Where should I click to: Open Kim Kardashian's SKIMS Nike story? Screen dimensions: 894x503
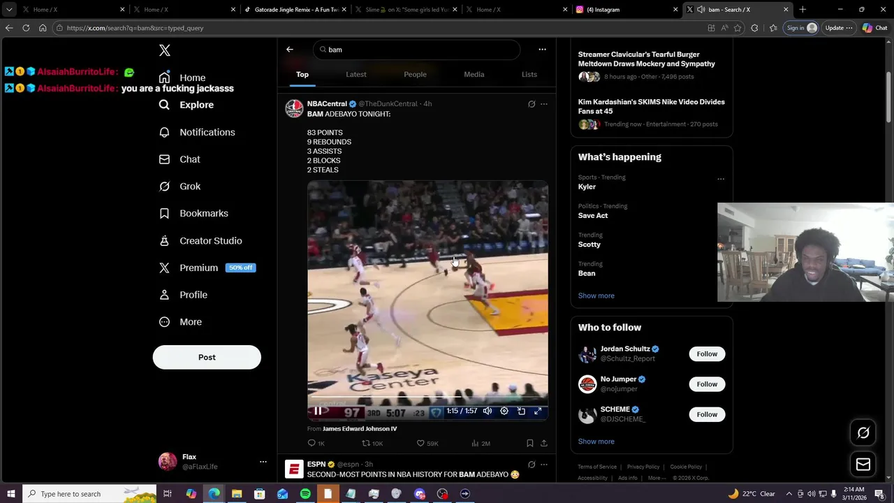pyautogui.click(x=651, y=106)
